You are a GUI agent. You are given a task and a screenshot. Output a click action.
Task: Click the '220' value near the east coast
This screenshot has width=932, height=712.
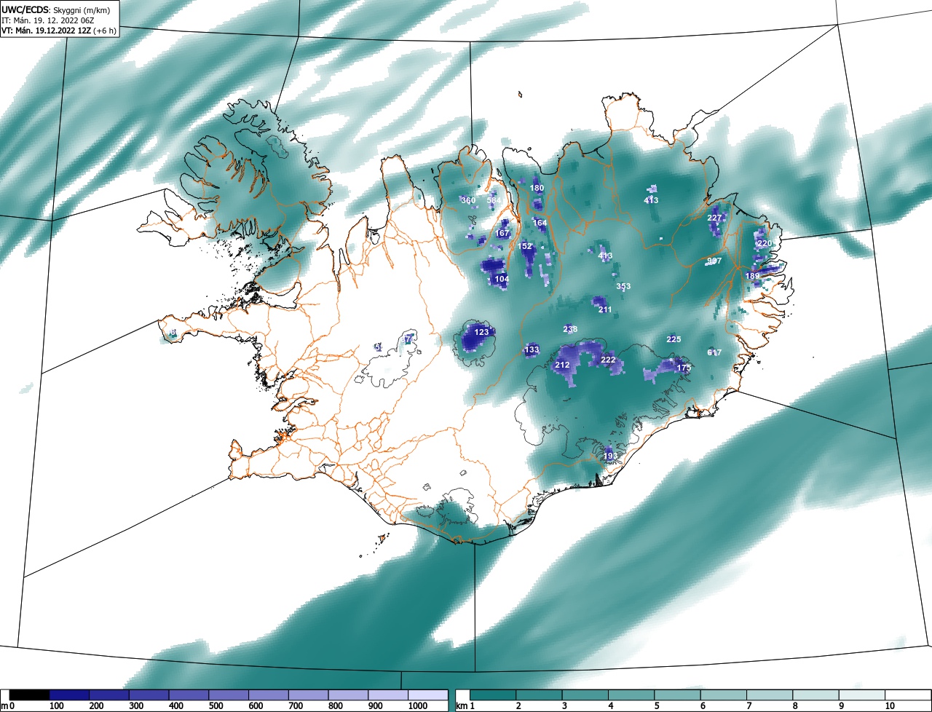click(x=765, y=243)
